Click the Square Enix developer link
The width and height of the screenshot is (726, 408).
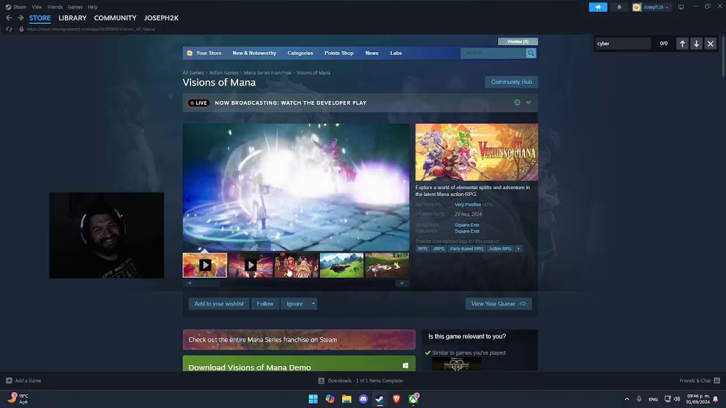pos(467,225)
